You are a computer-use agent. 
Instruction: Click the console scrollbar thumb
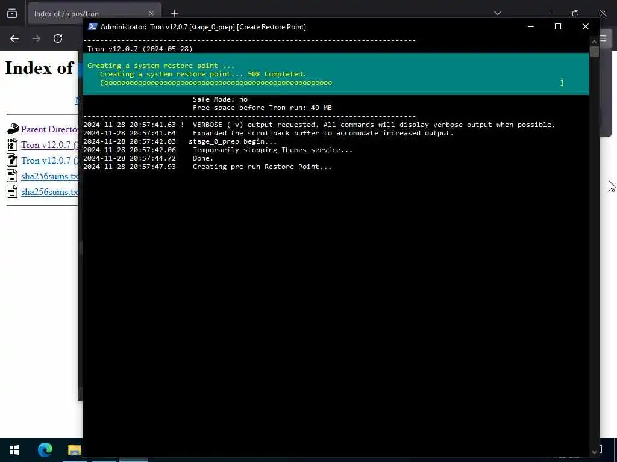(x=594, y=52)
